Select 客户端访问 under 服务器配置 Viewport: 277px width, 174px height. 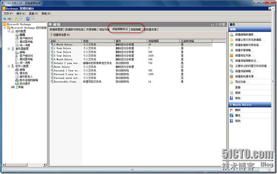[26, 55]
